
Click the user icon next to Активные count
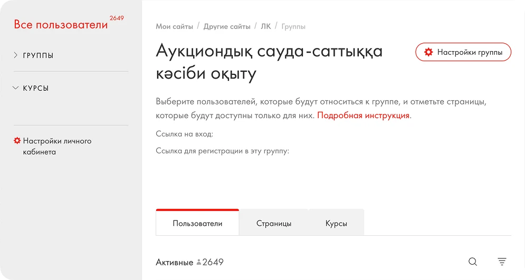(199, 262)
